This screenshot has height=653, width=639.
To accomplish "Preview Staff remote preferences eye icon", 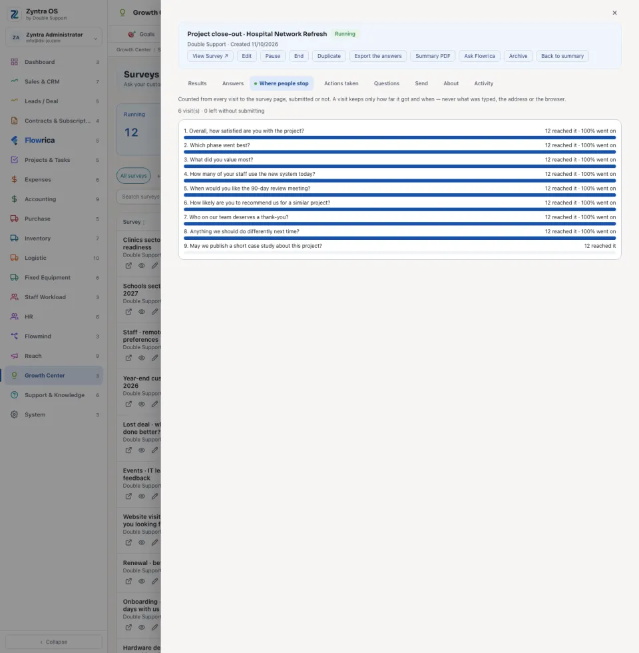I will click(x=141, y=358).
